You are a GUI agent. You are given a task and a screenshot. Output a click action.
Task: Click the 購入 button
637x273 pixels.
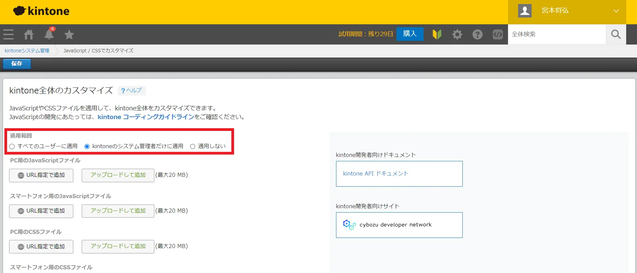410,34
